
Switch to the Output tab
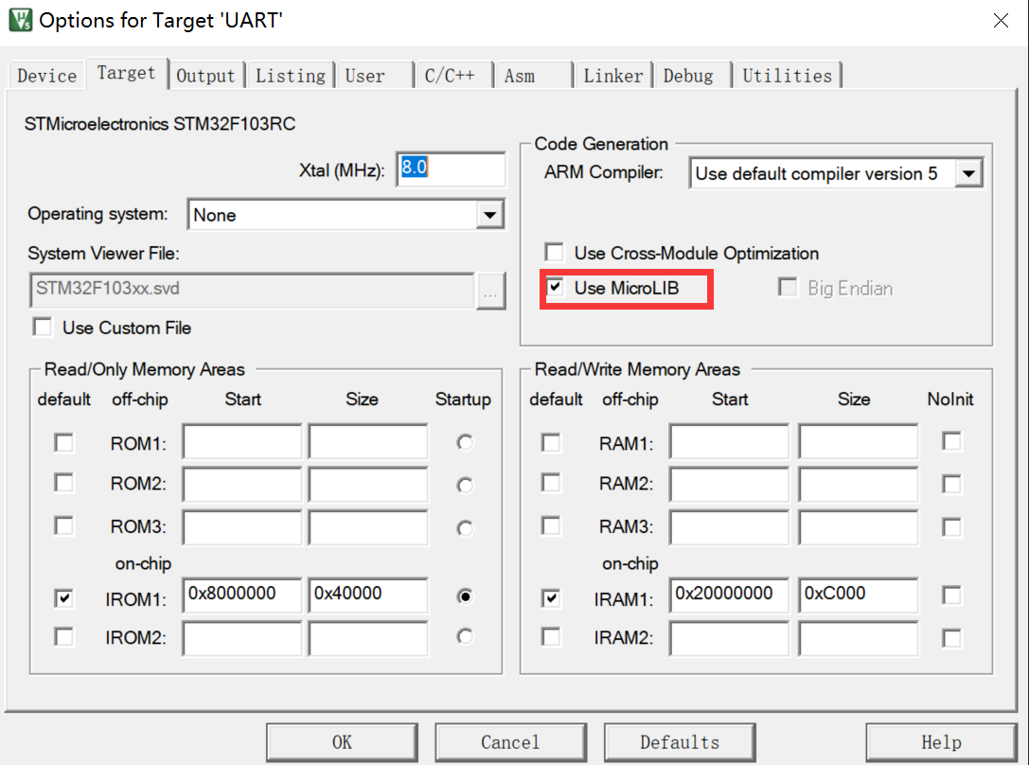tap(205, 76)
